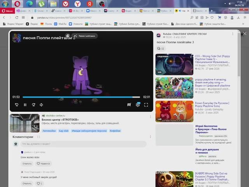Open the comments section three-dot menu

coord(150,137)
